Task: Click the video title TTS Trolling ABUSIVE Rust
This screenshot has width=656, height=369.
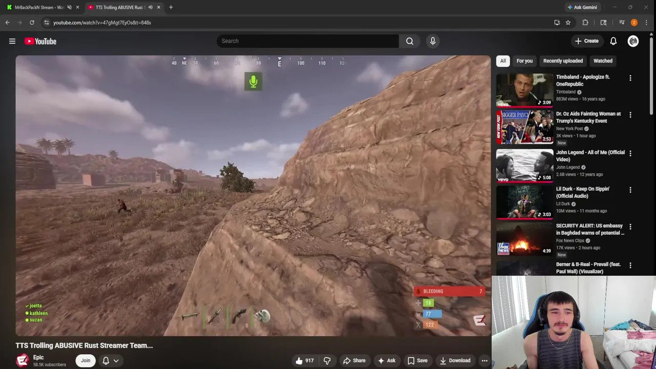Action: (84, 345)
